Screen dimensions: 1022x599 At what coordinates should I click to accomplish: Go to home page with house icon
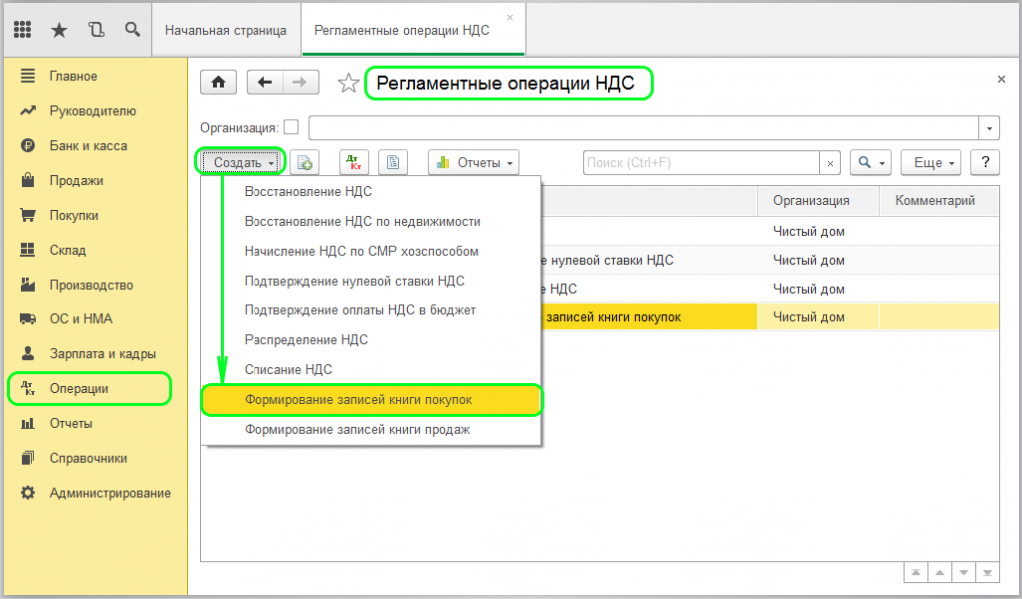point(219,83)
